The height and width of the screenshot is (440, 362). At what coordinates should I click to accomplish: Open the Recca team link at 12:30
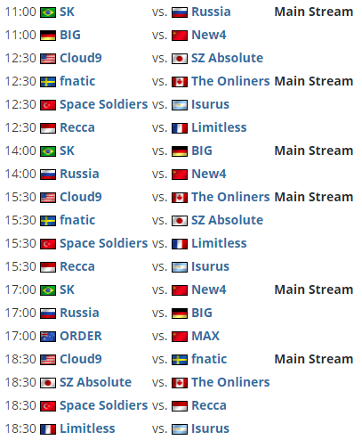pos(77,127)
